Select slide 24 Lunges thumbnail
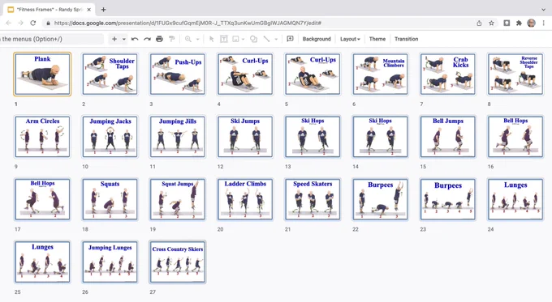 click(515, 199)
